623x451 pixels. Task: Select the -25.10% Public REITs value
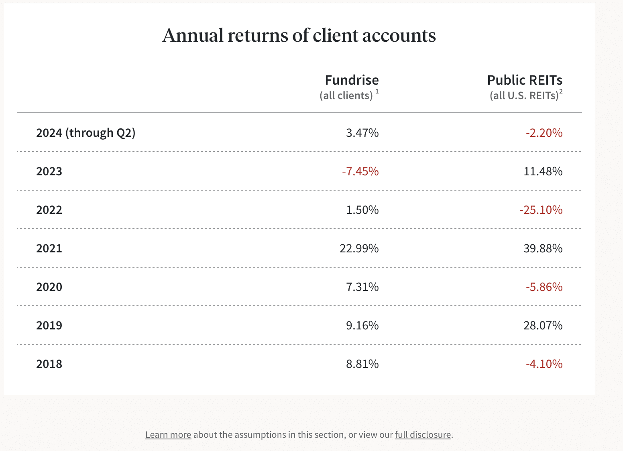click(541, 210)
